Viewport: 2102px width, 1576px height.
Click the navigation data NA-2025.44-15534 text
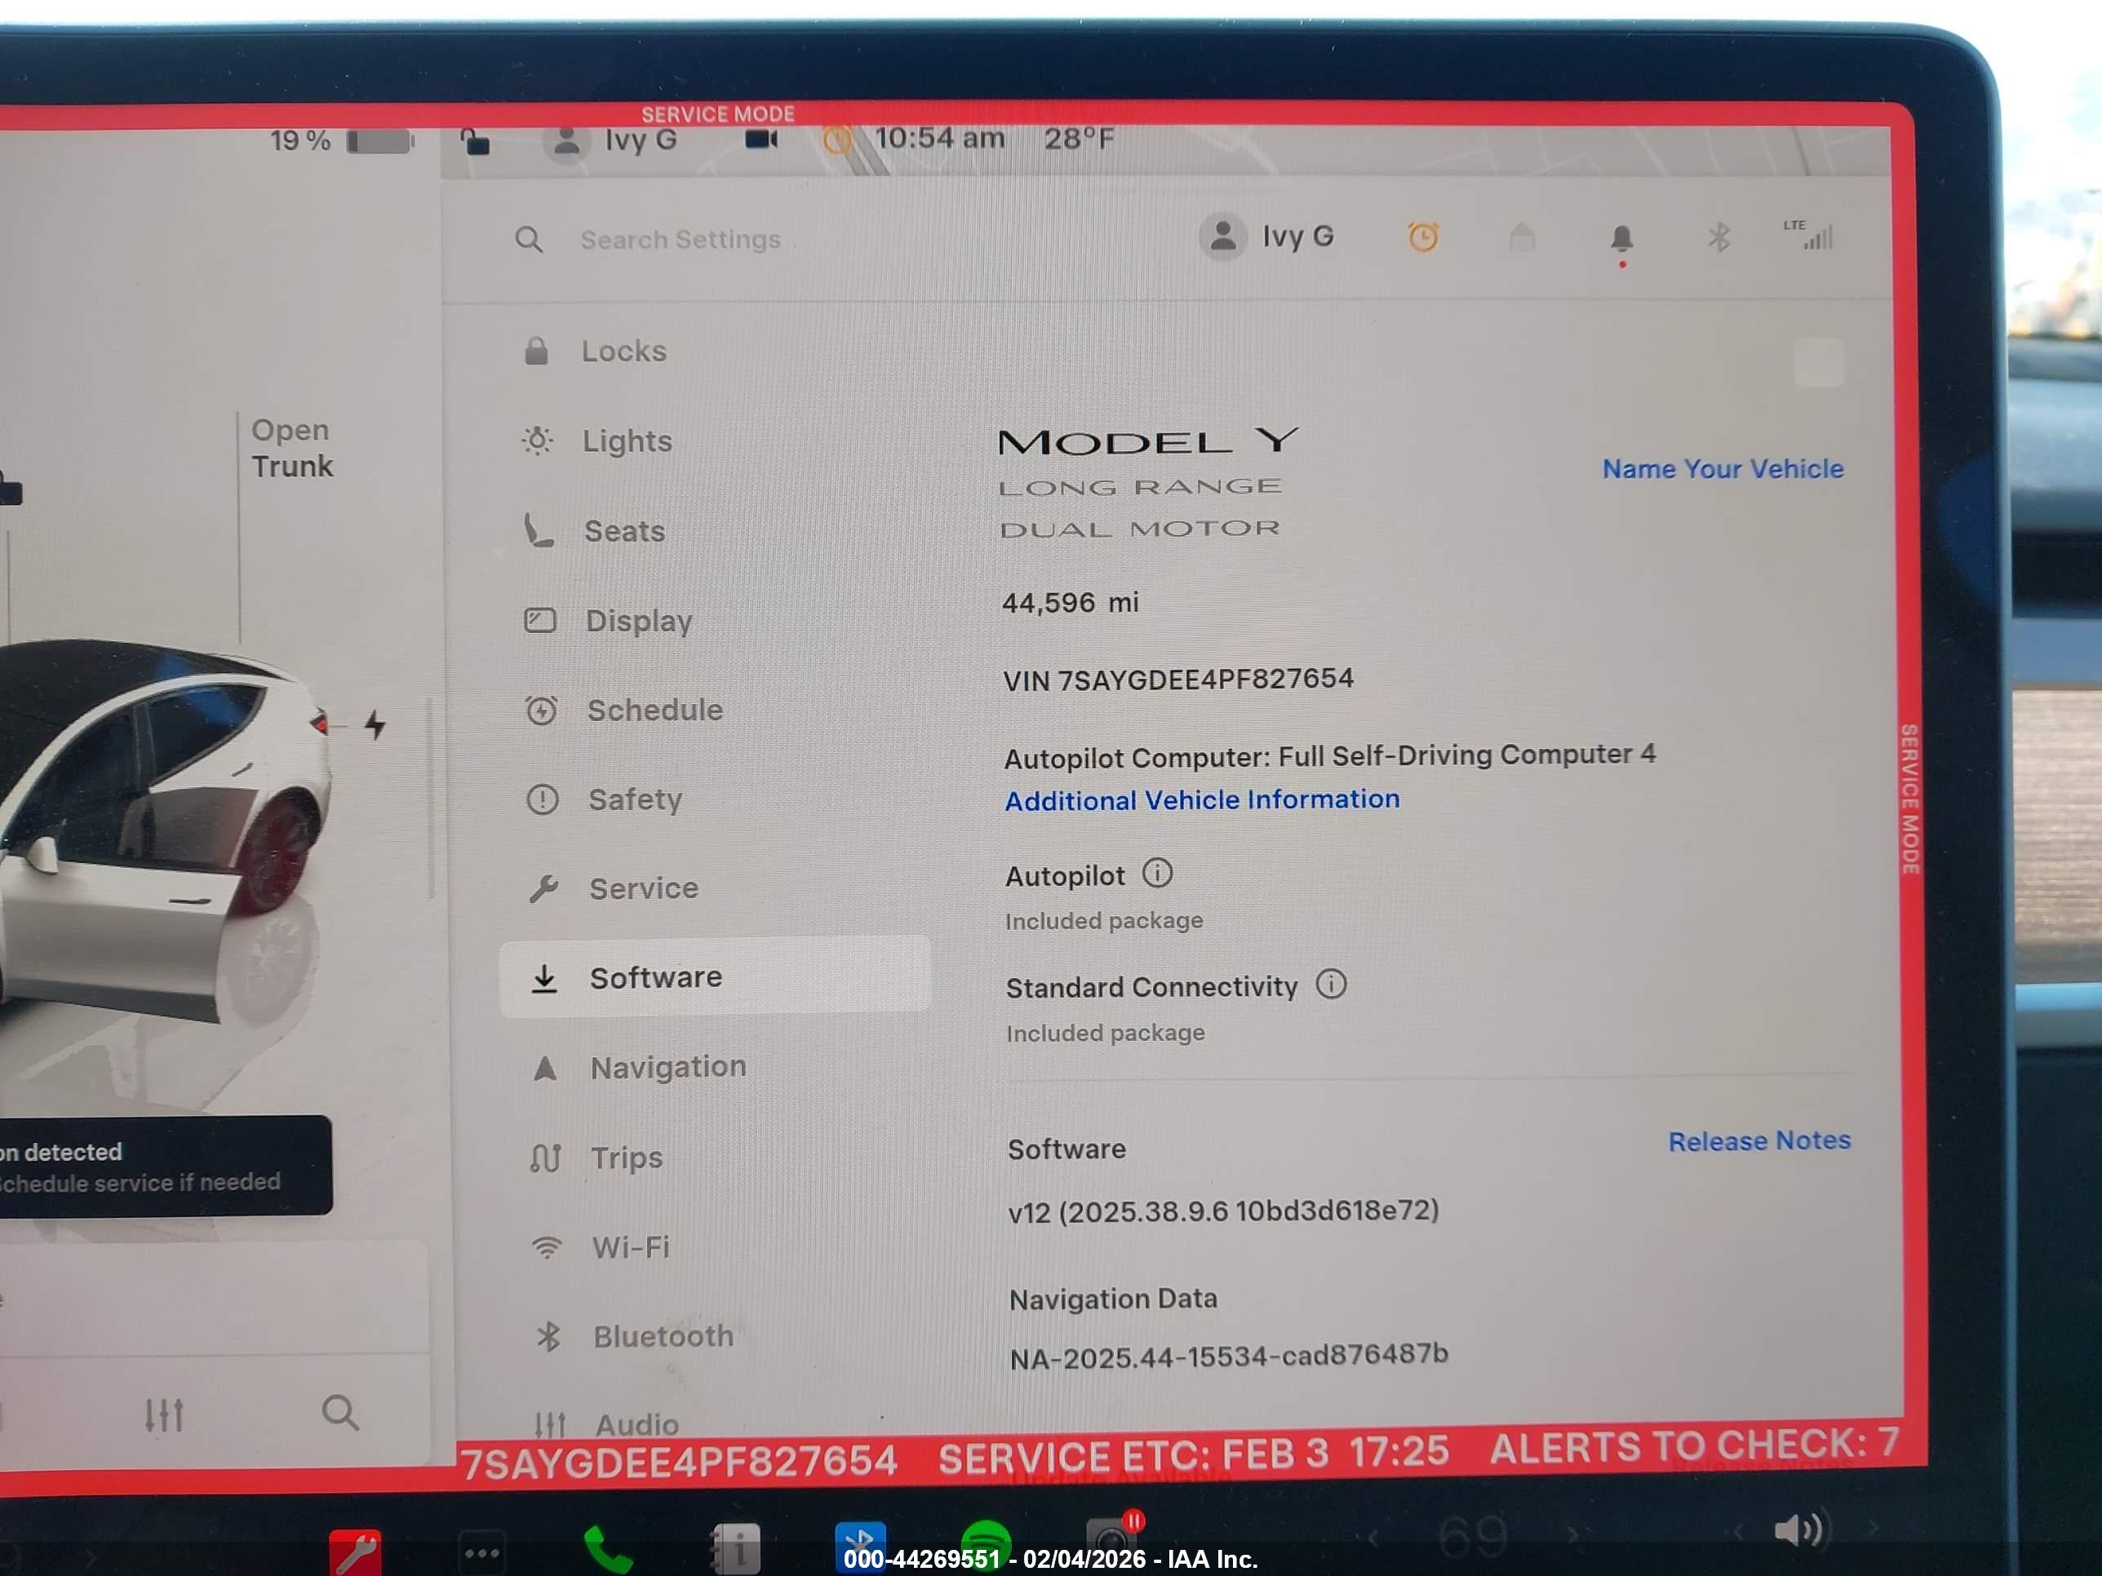pyautogui.click(x=1229, y=1357)
